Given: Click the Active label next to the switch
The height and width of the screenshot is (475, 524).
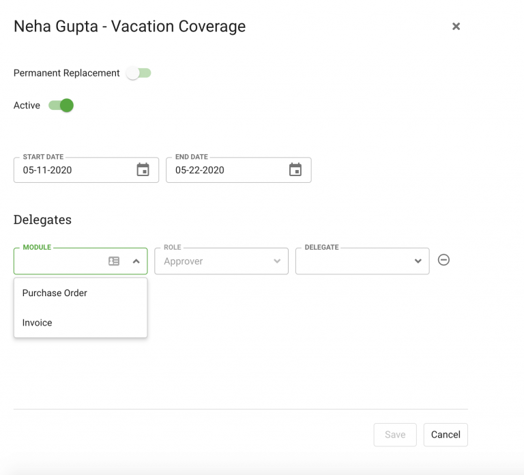Looking at the screenshot, I should [27, 105].
